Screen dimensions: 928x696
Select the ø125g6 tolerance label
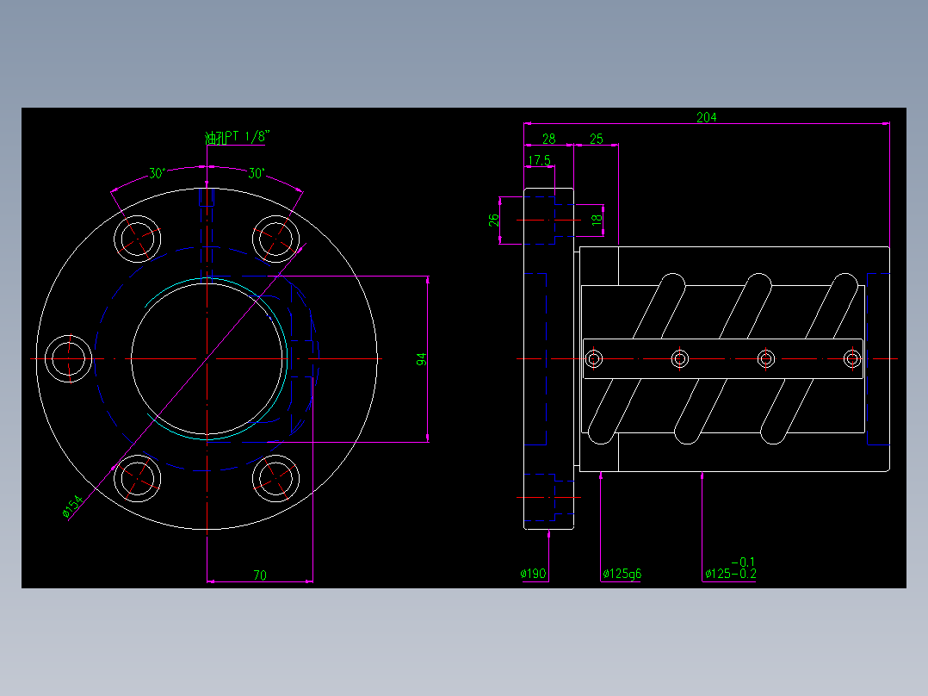[622, 574]
